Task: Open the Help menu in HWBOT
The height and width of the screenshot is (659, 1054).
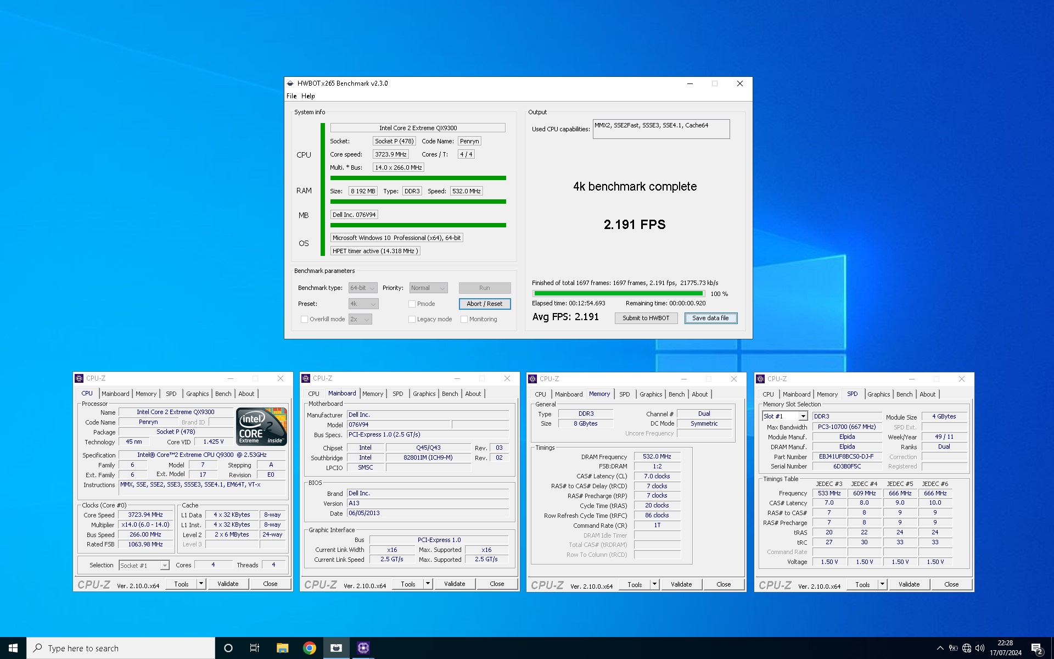Action: 308,96
